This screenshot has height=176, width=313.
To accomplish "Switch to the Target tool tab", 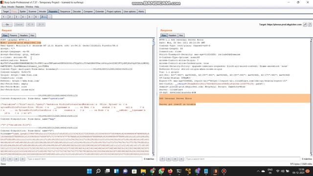I will tap(6, 12).
